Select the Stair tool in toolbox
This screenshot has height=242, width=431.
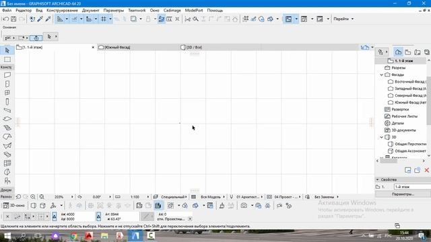[7, 128]
